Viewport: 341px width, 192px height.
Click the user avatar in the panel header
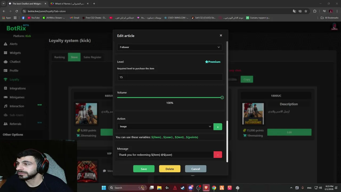334,26
